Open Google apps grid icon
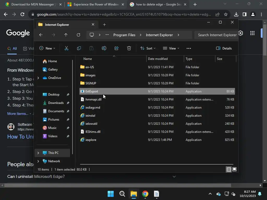The image size is (267, 200). click(x=252, y=33)
